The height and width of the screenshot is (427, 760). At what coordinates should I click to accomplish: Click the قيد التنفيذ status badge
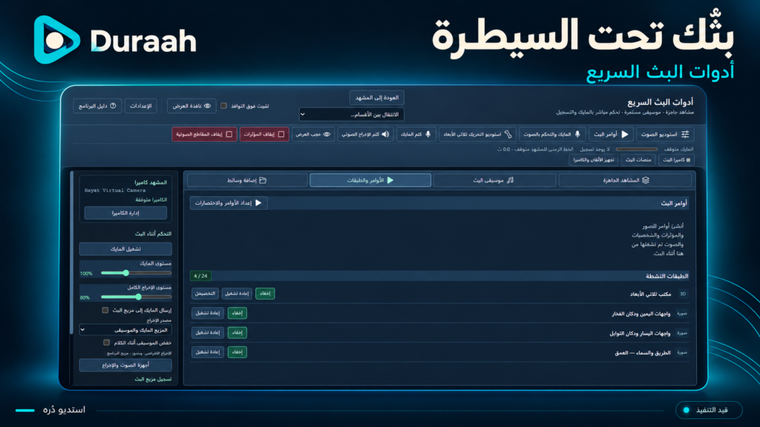(x=709, y=410)
